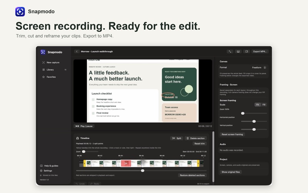Click the timeline Zoom slider handle

tap(84, 151)
